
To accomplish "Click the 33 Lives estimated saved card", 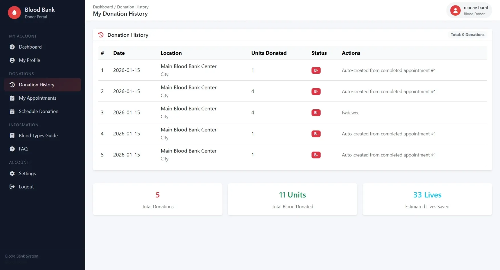I will point(427,199).
